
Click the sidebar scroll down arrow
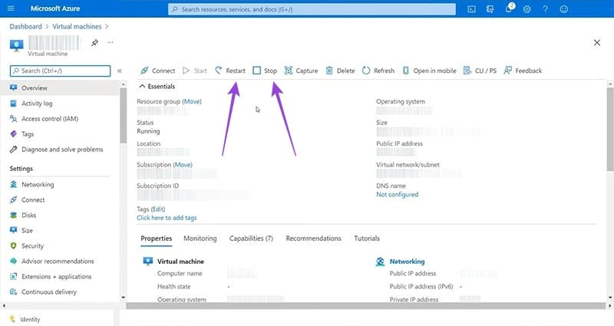pyautogui.click(x=123, y=298)
